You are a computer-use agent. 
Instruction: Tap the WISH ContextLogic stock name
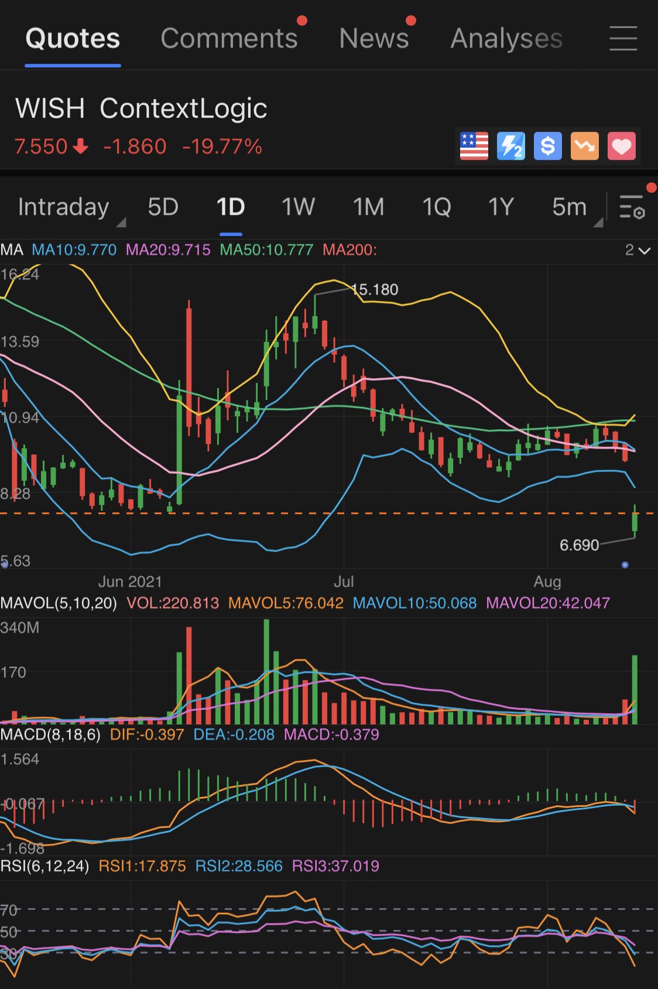pos(141,108)
